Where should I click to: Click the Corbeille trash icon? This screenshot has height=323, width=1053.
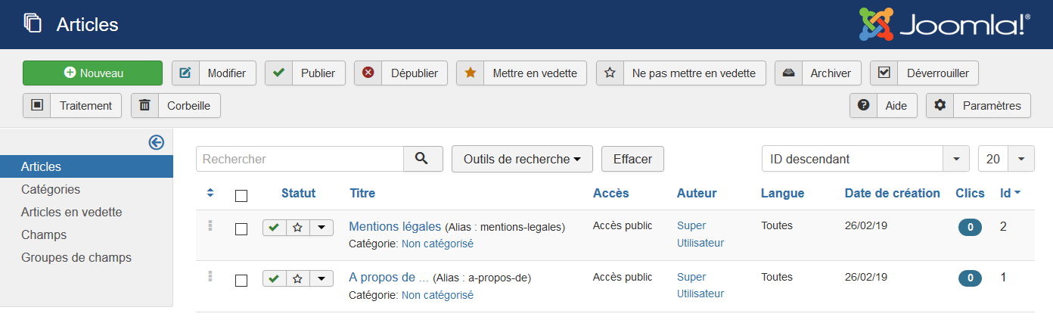tap(144, 105)
